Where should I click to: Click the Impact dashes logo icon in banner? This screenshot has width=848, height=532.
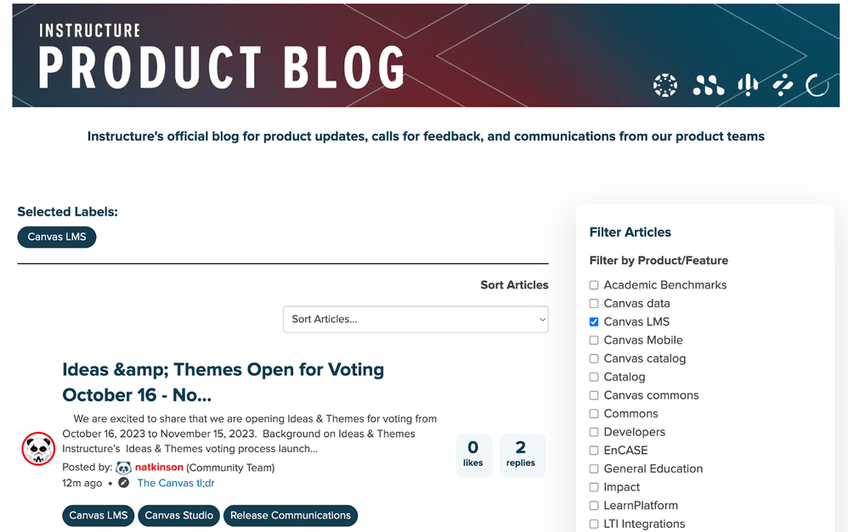click(x=783, y=86)
